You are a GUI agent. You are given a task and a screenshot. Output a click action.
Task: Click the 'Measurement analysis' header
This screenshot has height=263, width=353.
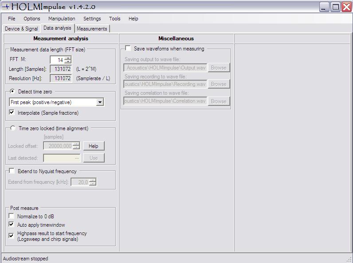coord(61,39)
